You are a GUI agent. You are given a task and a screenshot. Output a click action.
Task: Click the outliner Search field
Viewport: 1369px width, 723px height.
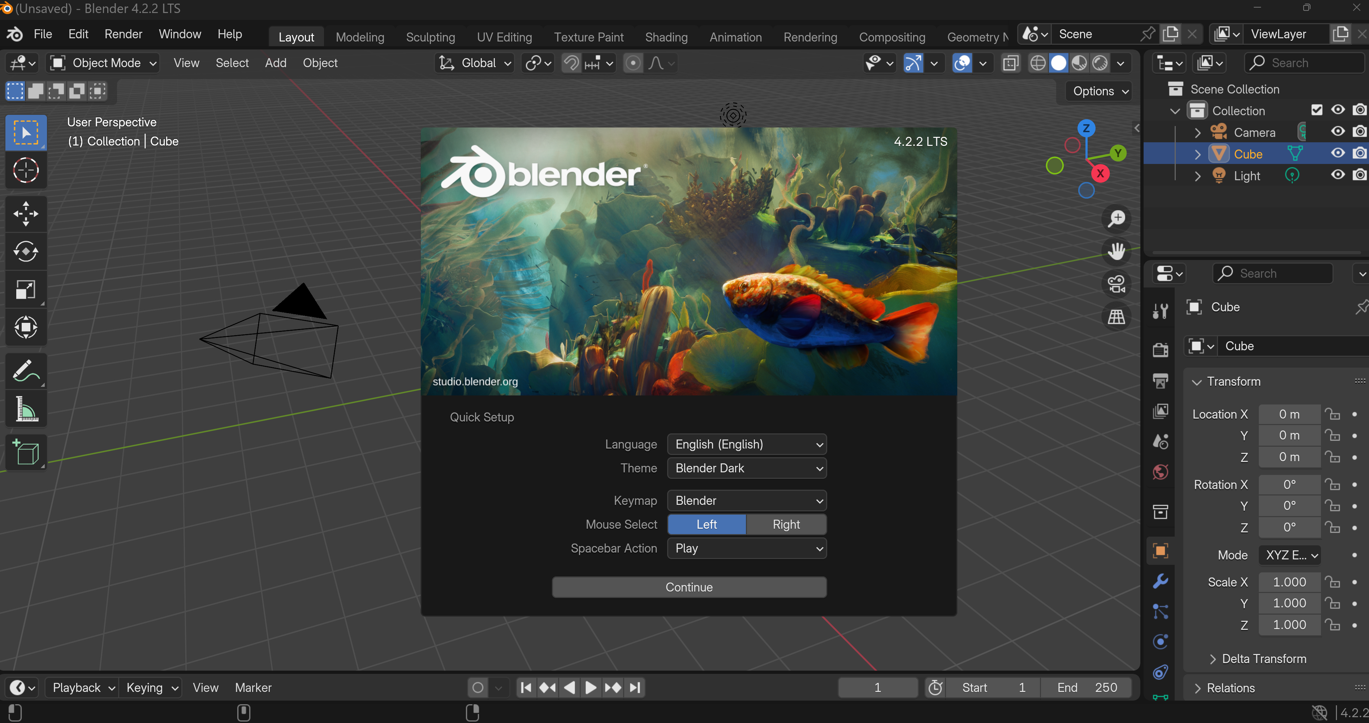1305,63
